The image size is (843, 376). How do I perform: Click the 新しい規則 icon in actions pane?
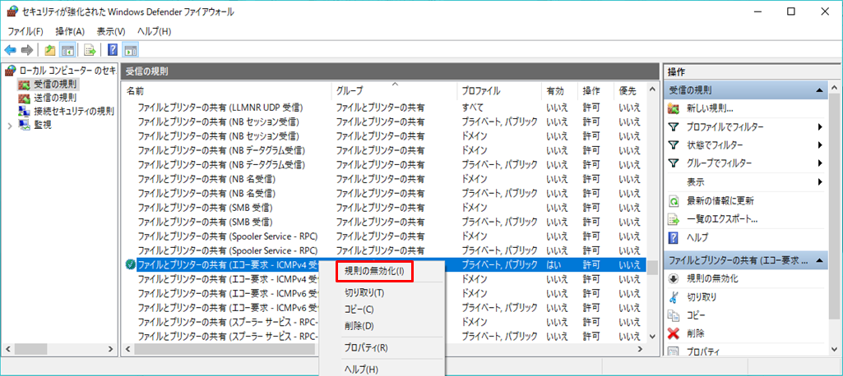pyautogui.click(x=674, y=109)
